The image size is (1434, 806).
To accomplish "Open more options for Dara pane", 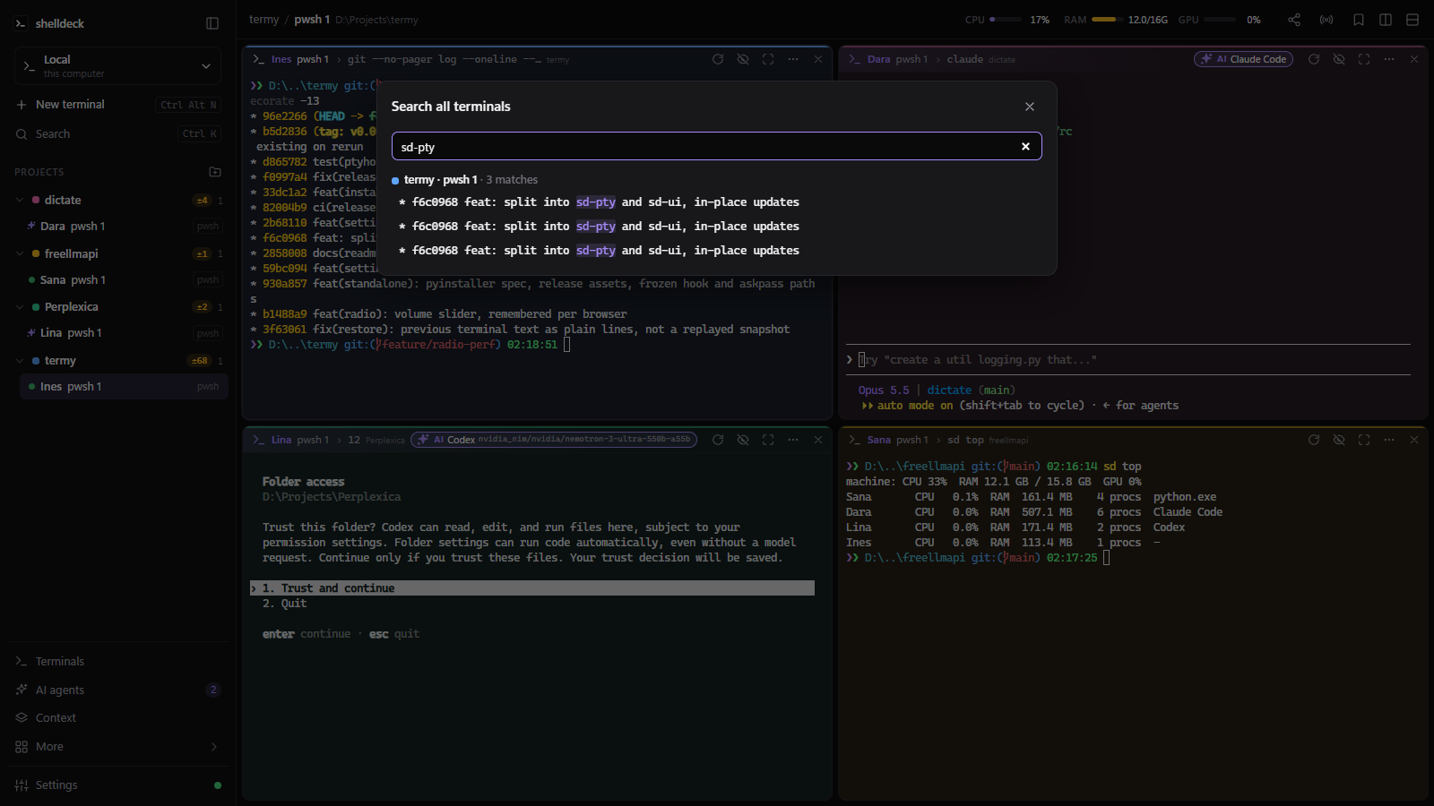I will 1389,59.
